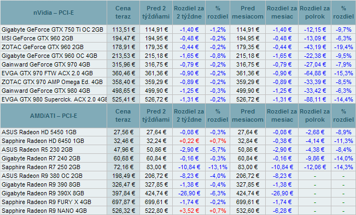Click the -26,90 € two-week difference for R9 390X
The width and height of the screenshot is (356, 215).
tap(189, 194)
